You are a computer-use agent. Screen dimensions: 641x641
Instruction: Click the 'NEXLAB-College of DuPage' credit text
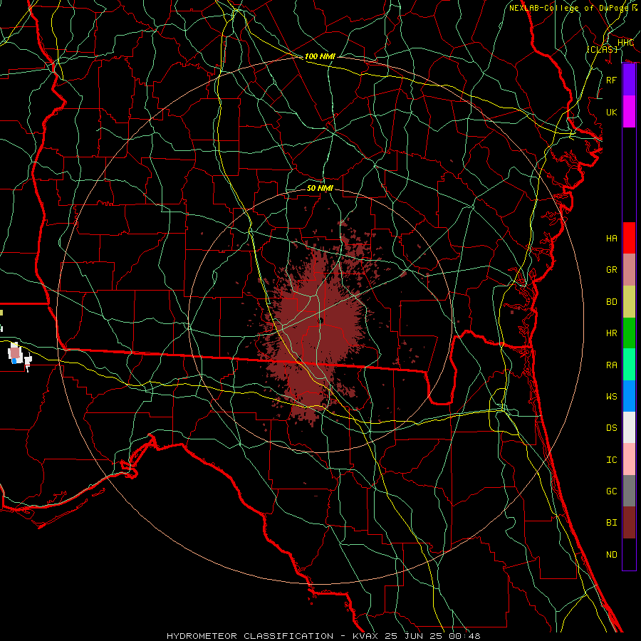tap(570, 8)
